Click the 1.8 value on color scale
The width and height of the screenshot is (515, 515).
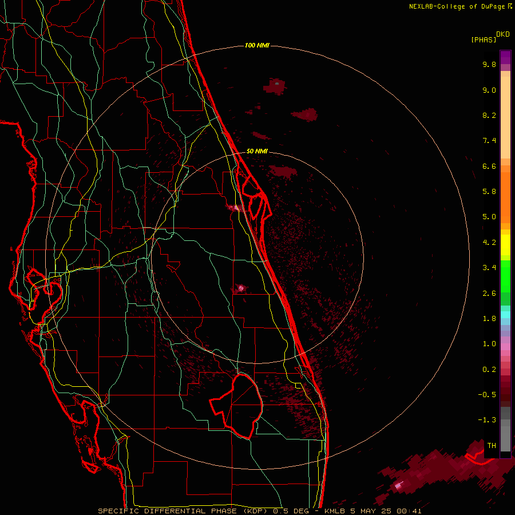tap(489, 319)
